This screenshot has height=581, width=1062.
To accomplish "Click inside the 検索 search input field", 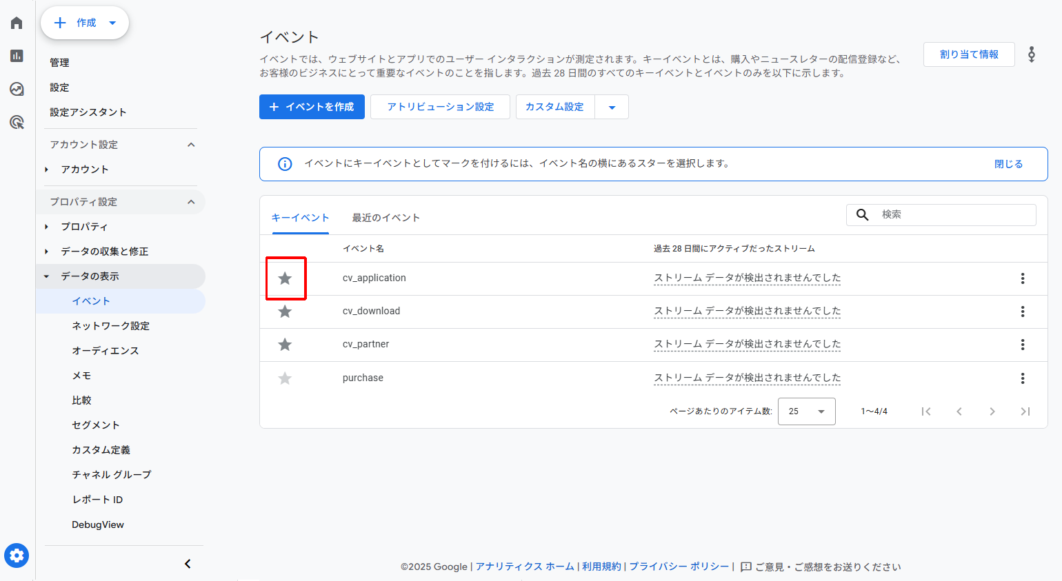I will click(952, 214).
